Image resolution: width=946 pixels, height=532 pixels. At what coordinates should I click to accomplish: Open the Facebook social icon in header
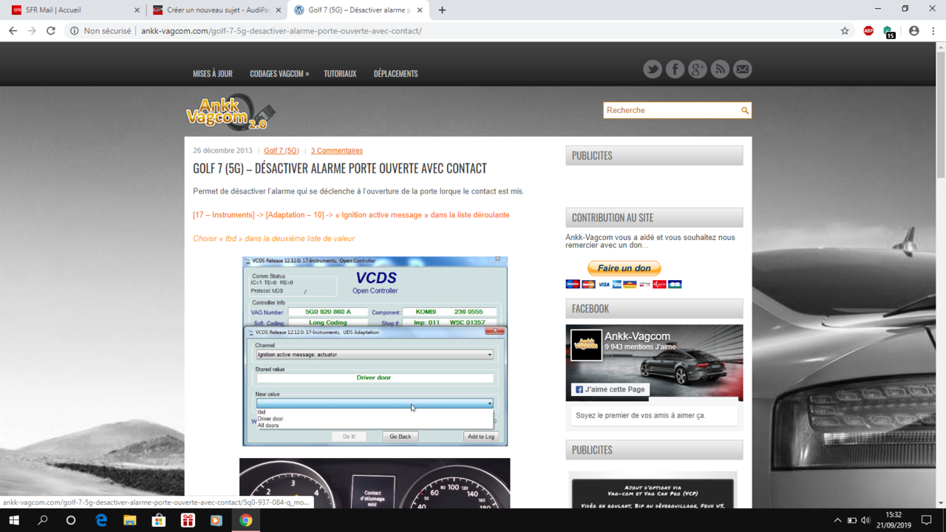[675, 69]
